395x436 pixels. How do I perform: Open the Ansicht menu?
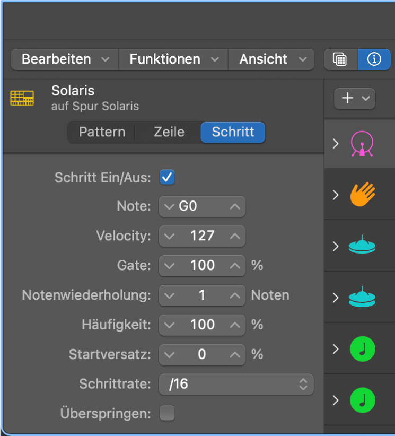pos(271,59)
